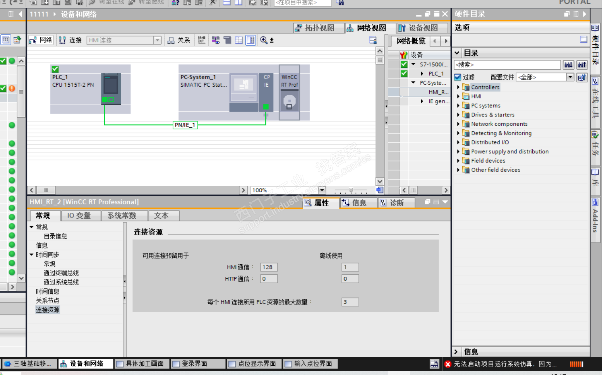Select 关系节点 in properties tree

point(48,300)
